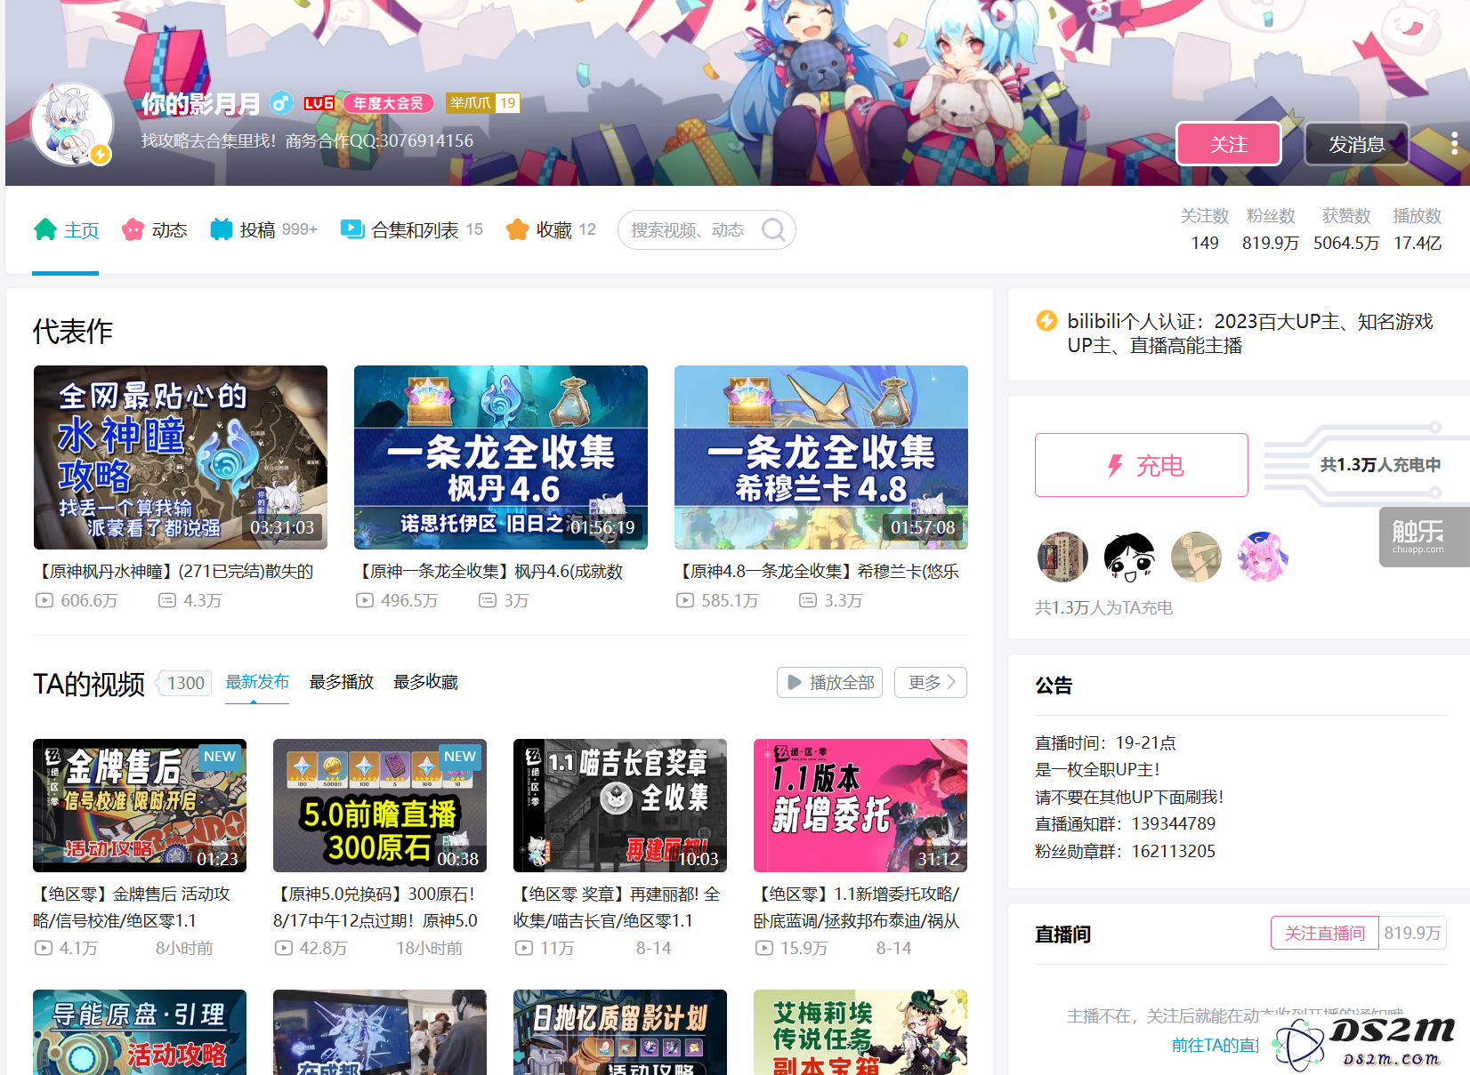
Task: Click the video count badge 1300
Action: pos(186,683)
